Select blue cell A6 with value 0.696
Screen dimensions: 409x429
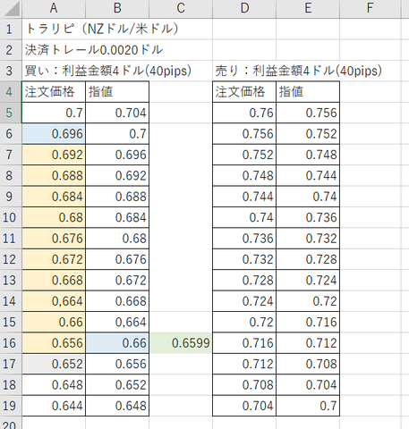54,133
